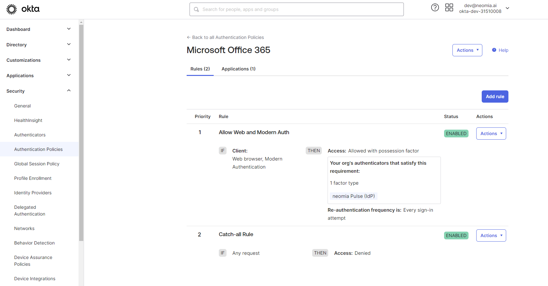Click the Catch-all Rule name

click(236, 234)
